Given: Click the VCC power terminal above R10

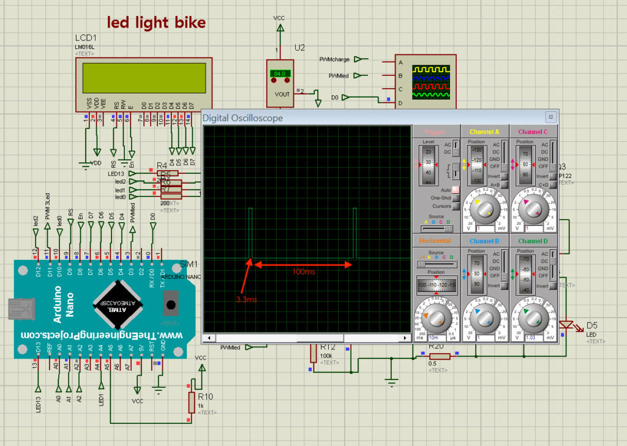Looking at the screenshot, I should (x=202, y=368).
